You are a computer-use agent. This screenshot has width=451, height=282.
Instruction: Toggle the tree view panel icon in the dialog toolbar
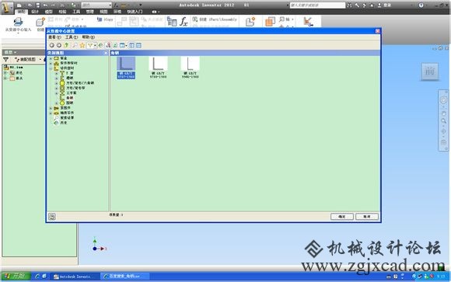pos(131,45)
